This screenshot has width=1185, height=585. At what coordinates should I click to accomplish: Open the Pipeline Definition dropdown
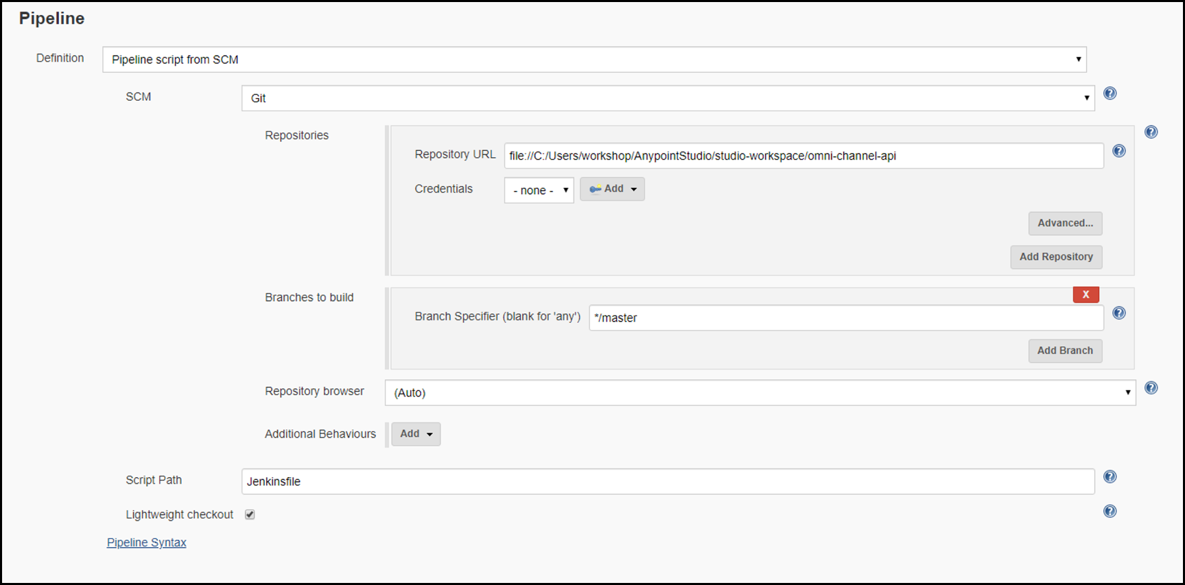tap(594, 60)
